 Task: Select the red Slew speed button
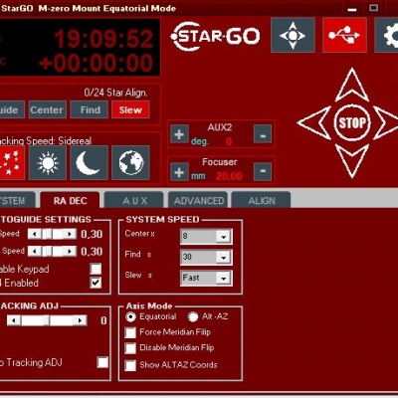[x=130, y=109]
